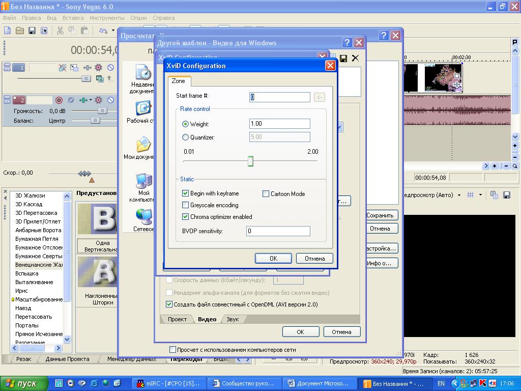
Task: Click Сохранить in render dialog
Action: [x=382, y=215]
